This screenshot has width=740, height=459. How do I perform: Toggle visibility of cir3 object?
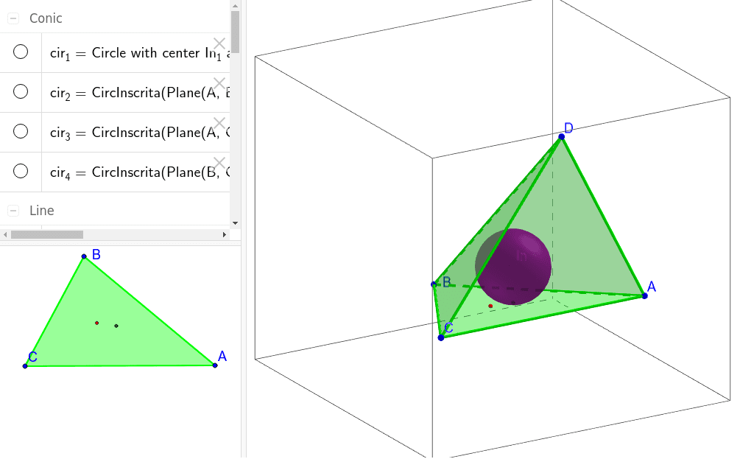pos(21,131)
